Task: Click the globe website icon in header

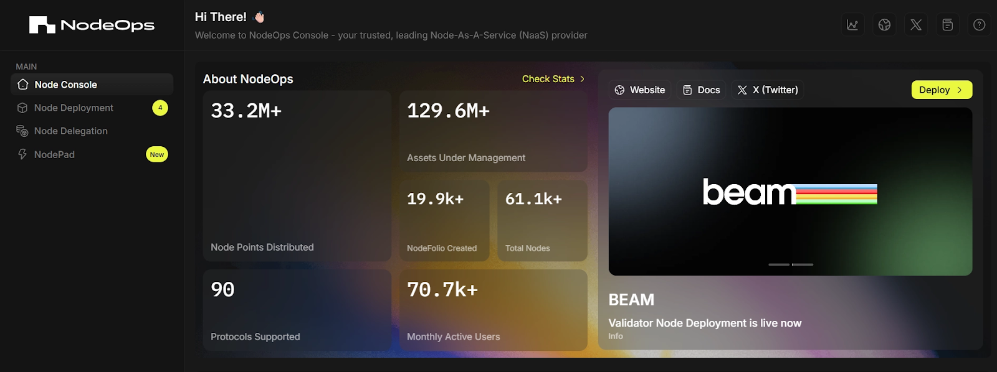Action: (x=884, y=25)
